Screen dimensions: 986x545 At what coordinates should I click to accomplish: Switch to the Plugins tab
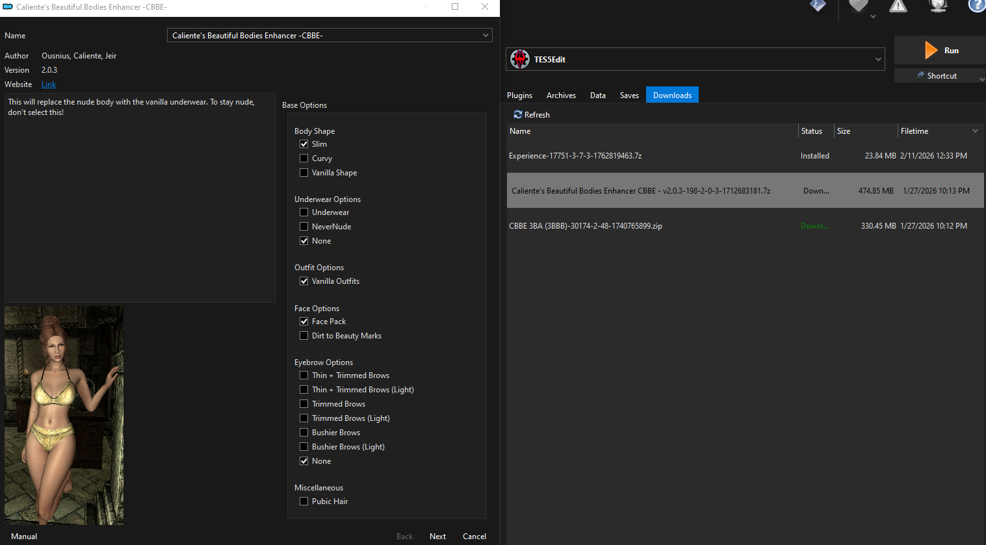coord(519,95)
